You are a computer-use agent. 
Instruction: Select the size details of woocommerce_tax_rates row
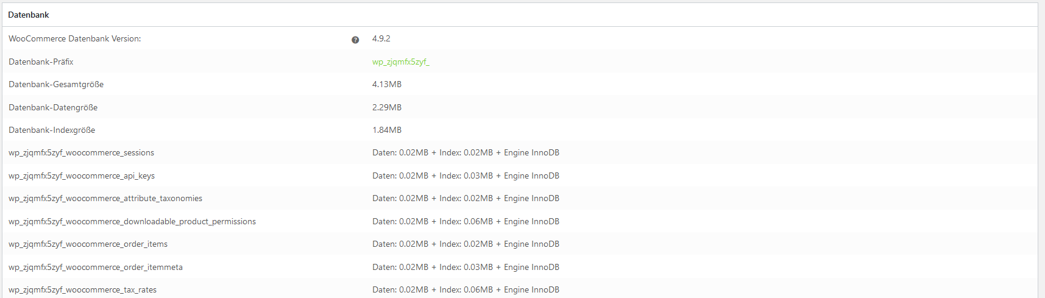coord(466,289)
